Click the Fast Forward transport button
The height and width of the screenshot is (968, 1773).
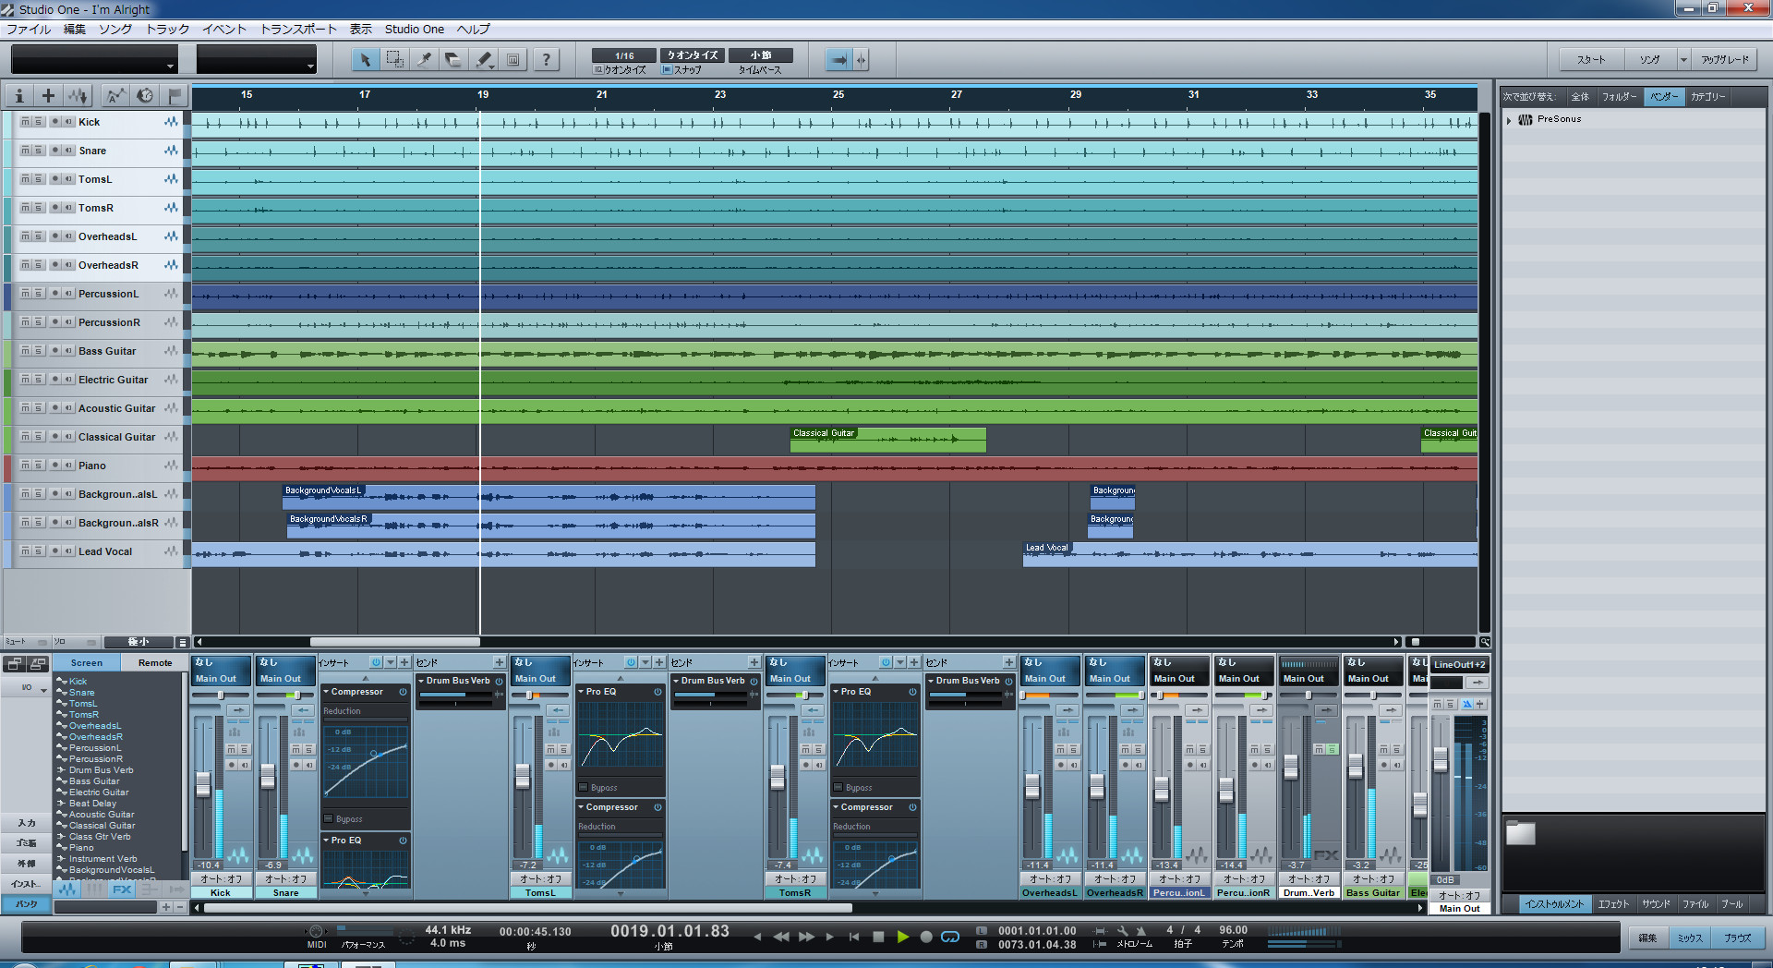tap(806, 937)
